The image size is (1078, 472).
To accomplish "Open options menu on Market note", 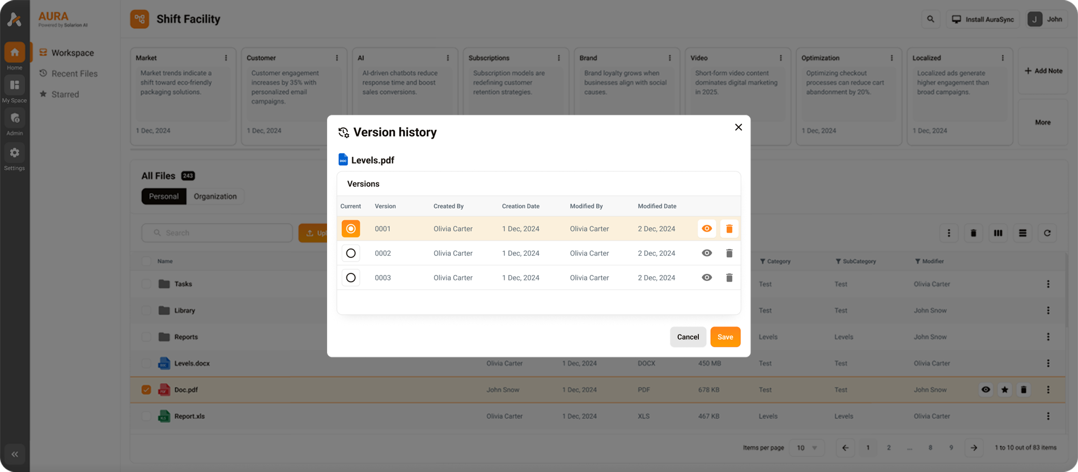I will tap(226, 58).
